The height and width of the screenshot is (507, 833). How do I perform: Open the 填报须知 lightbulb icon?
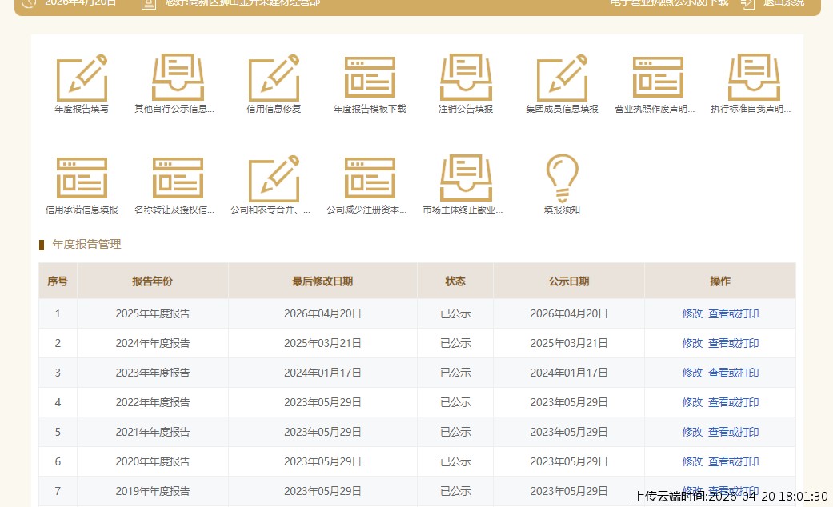562,179
